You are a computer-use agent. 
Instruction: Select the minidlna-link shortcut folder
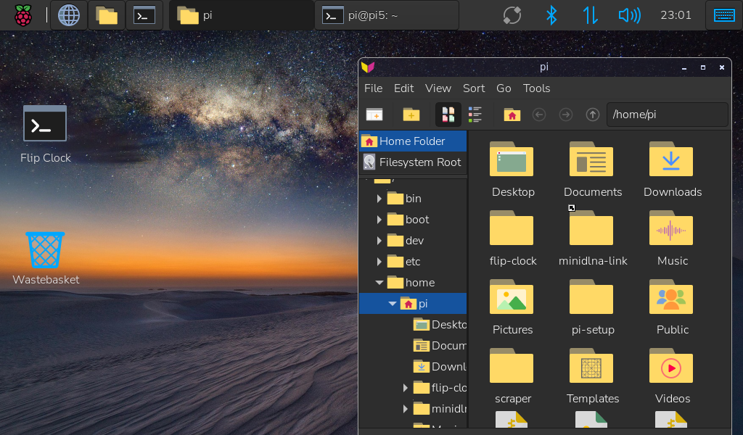click(592, 239)
